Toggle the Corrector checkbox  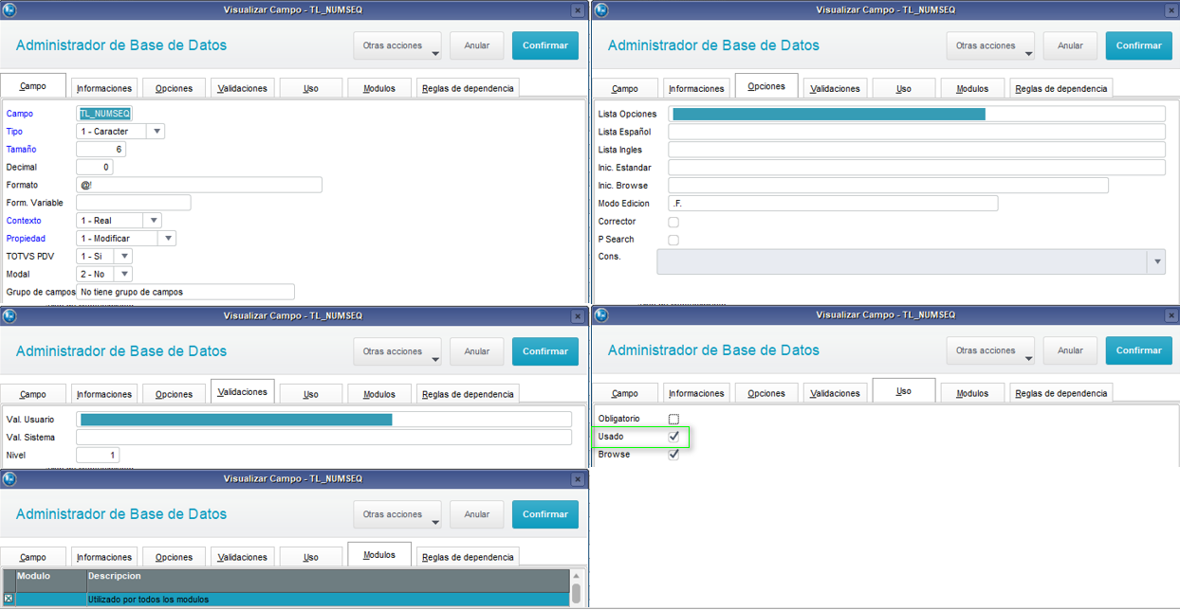pyautogui.click(x=673, y=222)
